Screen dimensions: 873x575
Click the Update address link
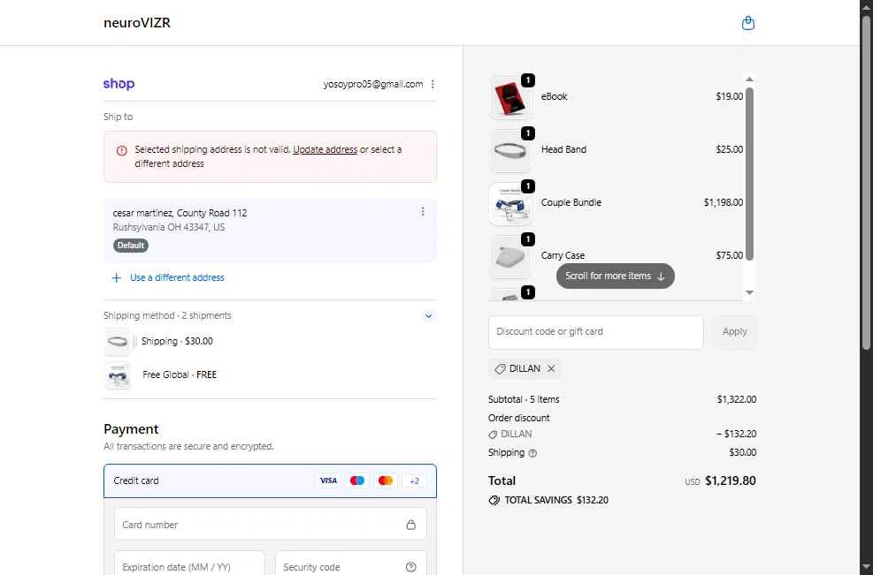pos(325,149)
